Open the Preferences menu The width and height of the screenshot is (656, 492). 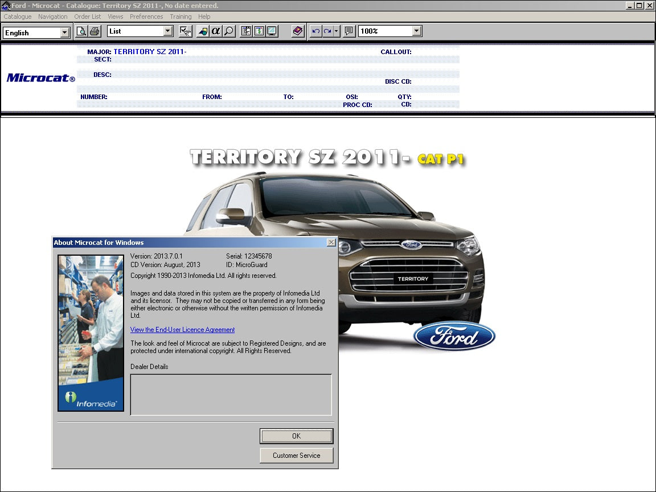point(146,17)
